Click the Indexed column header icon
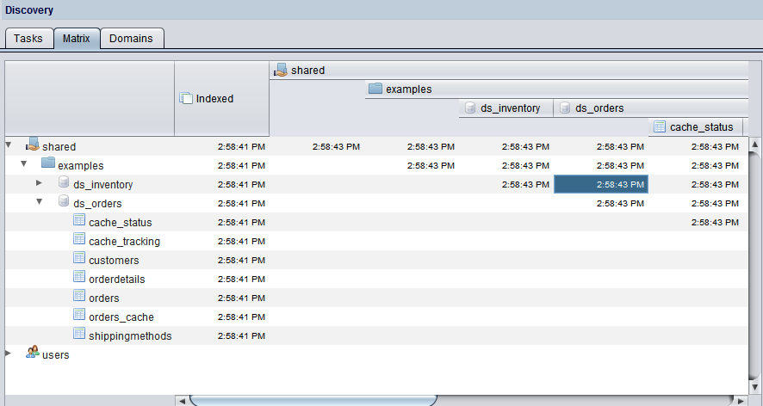Screen dimensions: 763x406 point(186,98)
